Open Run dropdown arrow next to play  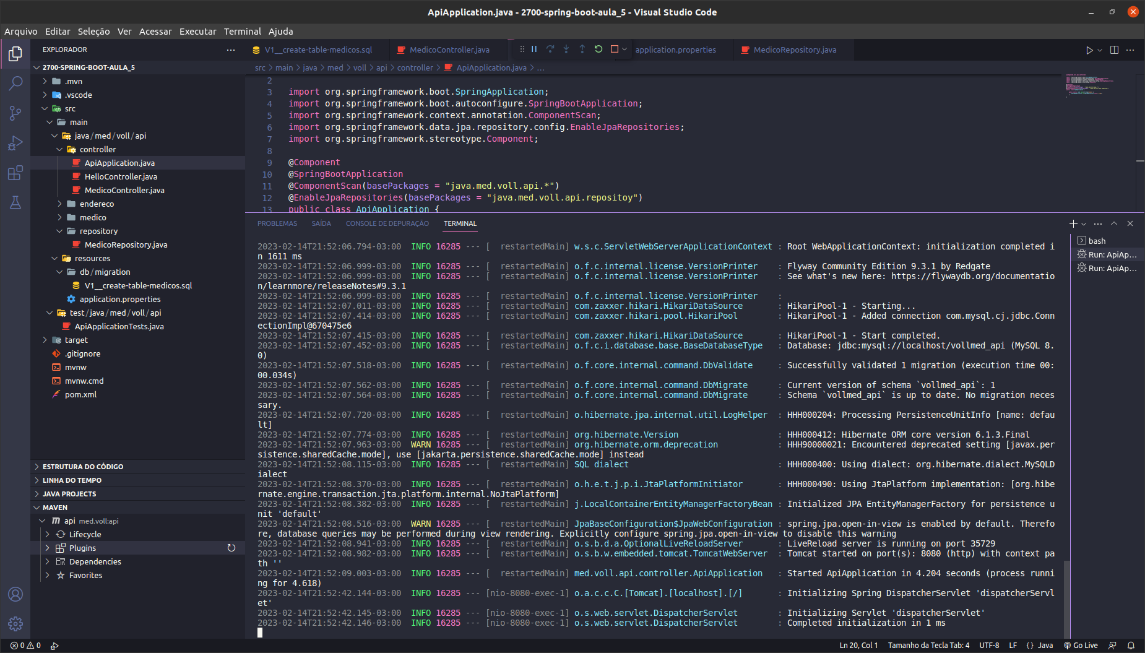tap(1100, 50)
